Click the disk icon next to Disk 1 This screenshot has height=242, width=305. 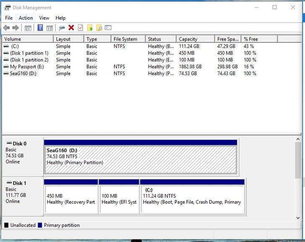point(9,183)
